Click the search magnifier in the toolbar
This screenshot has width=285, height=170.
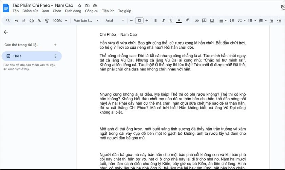pos(8,20)
